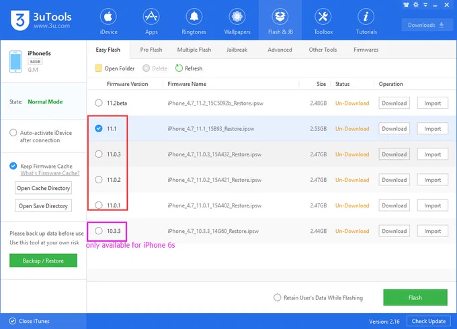Open the Flash & JB section

[280, 21]
